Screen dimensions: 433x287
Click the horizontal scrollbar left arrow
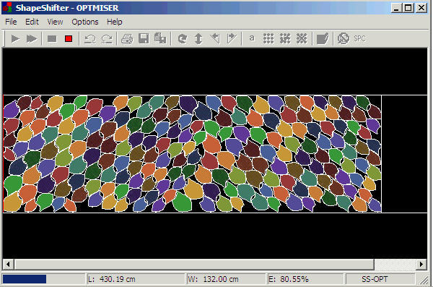click(8, 264)
